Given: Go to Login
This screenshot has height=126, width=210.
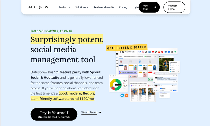Looking at the screenshot, I should 136,7.
